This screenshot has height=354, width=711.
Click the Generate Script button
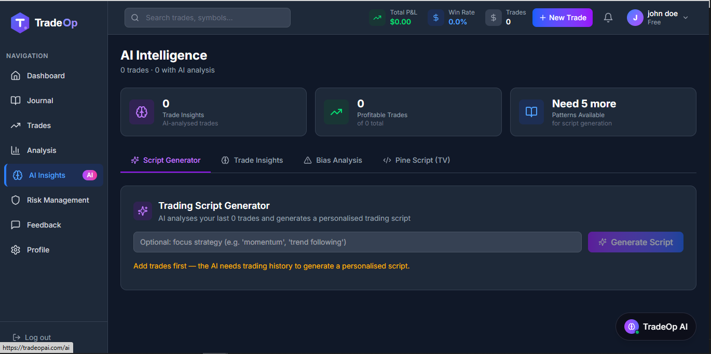tap(636, 242)
